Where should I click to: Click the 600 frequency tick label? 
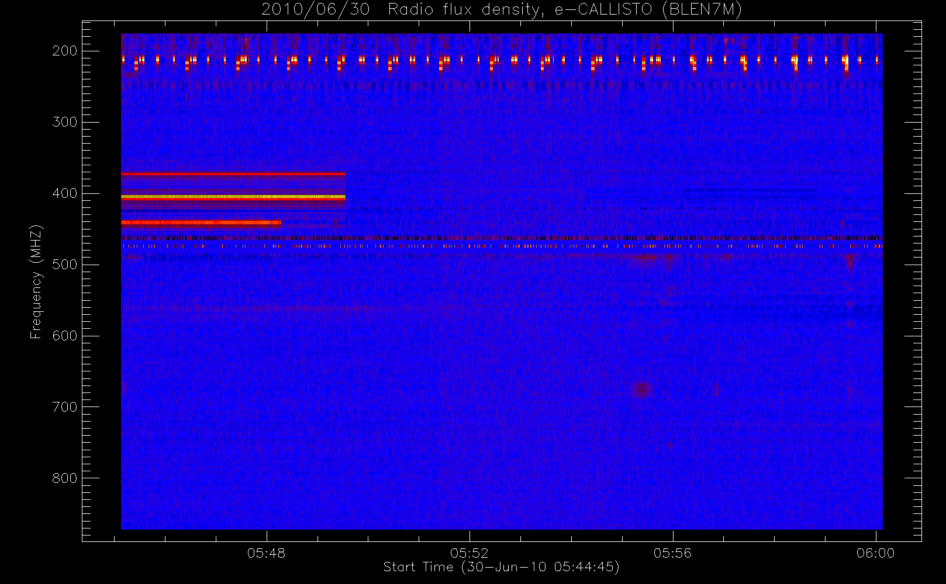(x=64, y=336)
